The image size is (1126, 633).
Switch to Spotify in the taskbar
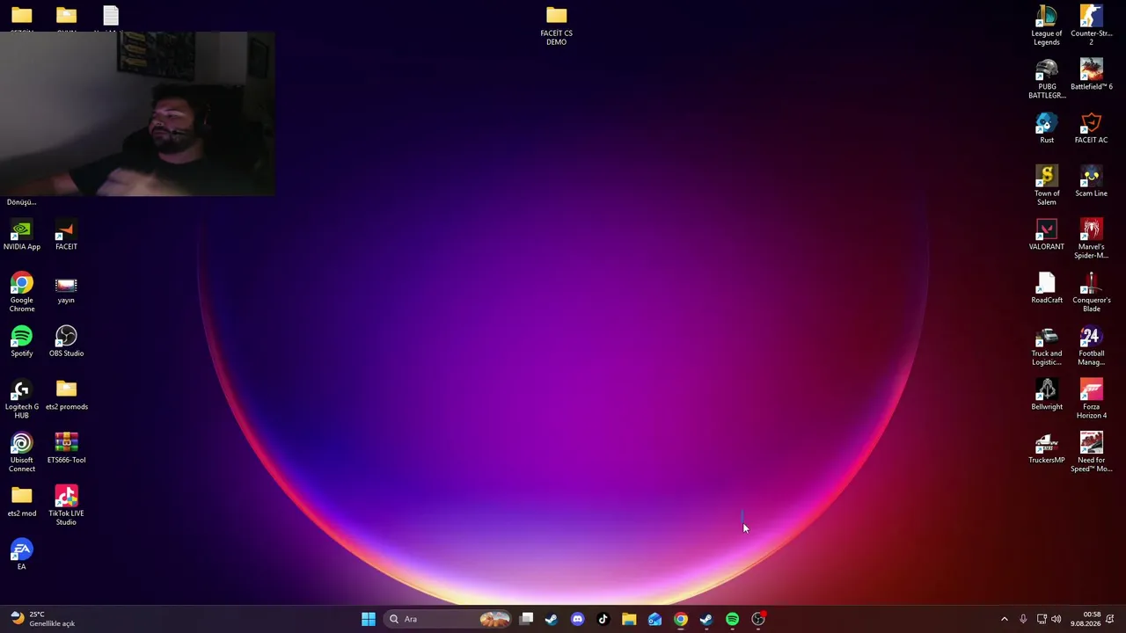pos(732,619)
